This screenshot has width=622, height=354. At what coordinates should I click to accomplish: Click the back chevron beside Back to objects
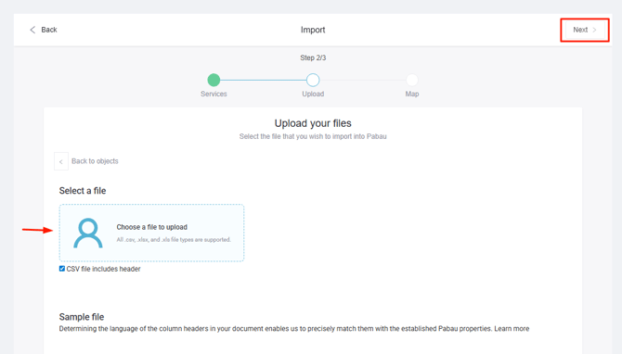(x=61, y=161)
